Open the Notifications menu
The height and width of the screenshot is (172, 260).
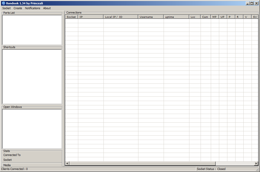pyautogui.click(x=32, y=8)
